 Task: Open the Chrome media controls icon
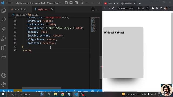(x=157, y=8)
